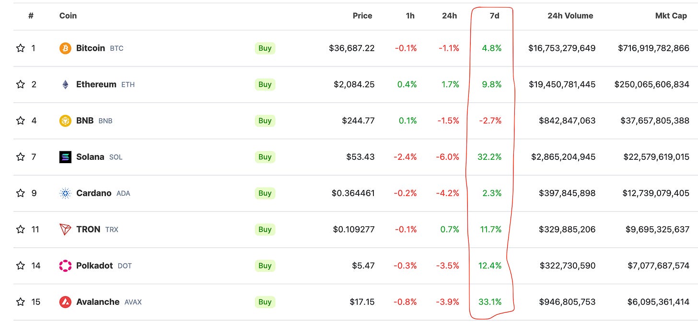Click the BNB coin logo icon
Screen dimensions: 698x322
(x=65, y=121)
